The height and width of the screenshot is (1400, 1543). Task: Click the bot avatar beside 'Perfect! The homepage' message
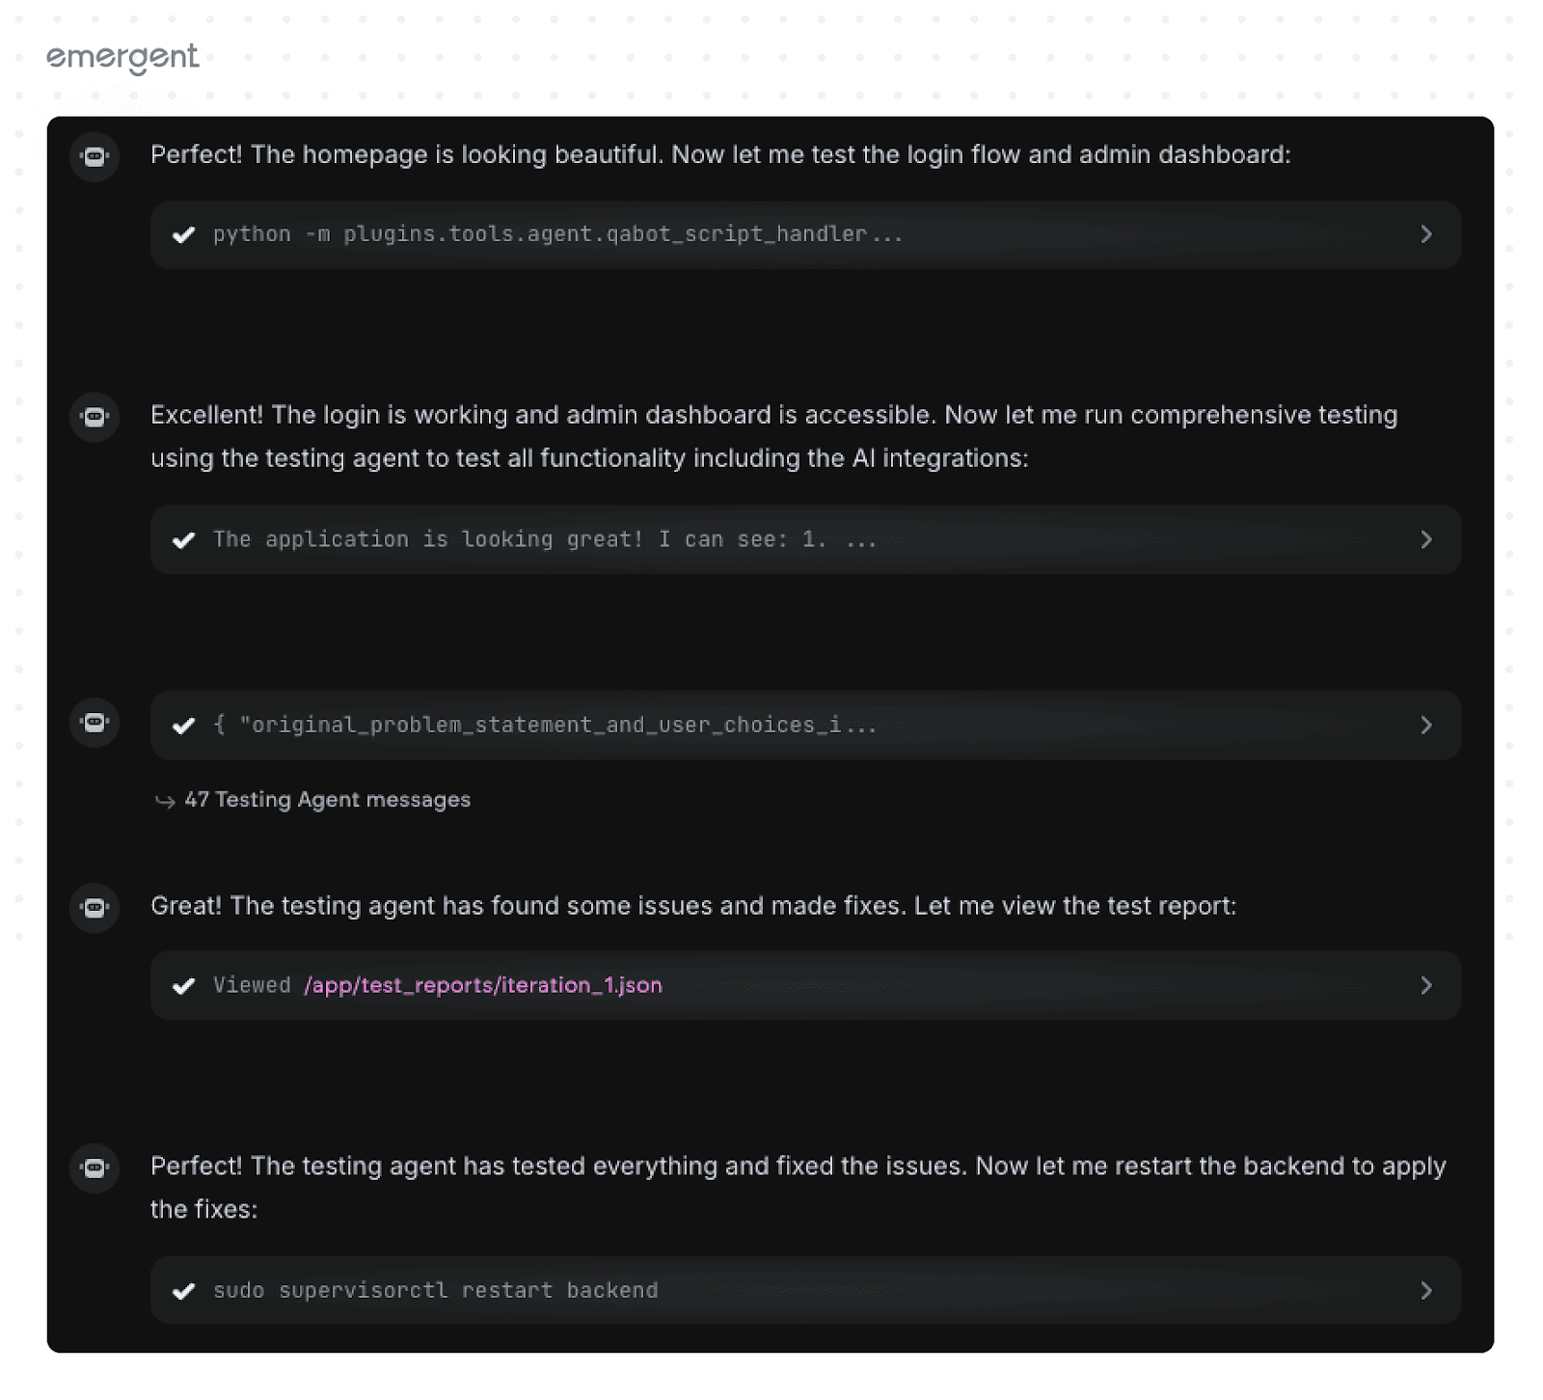point(95,156)
